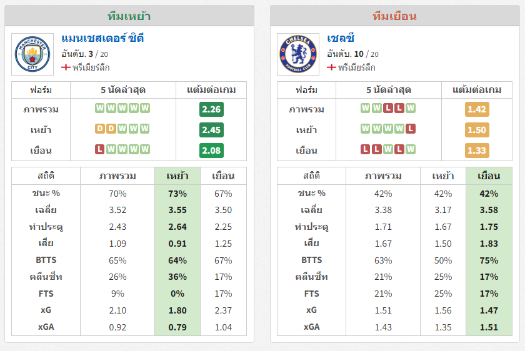Click the Chelsea club crest
The width and height of the screenshot is (525, 351).
click(x=298, y=54)
